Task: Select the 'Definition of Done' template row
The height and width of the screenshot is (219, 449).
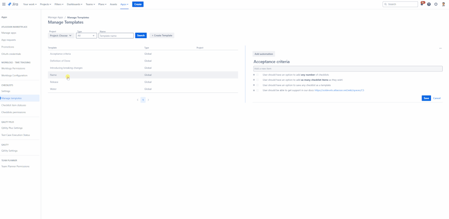Action: 143,61
